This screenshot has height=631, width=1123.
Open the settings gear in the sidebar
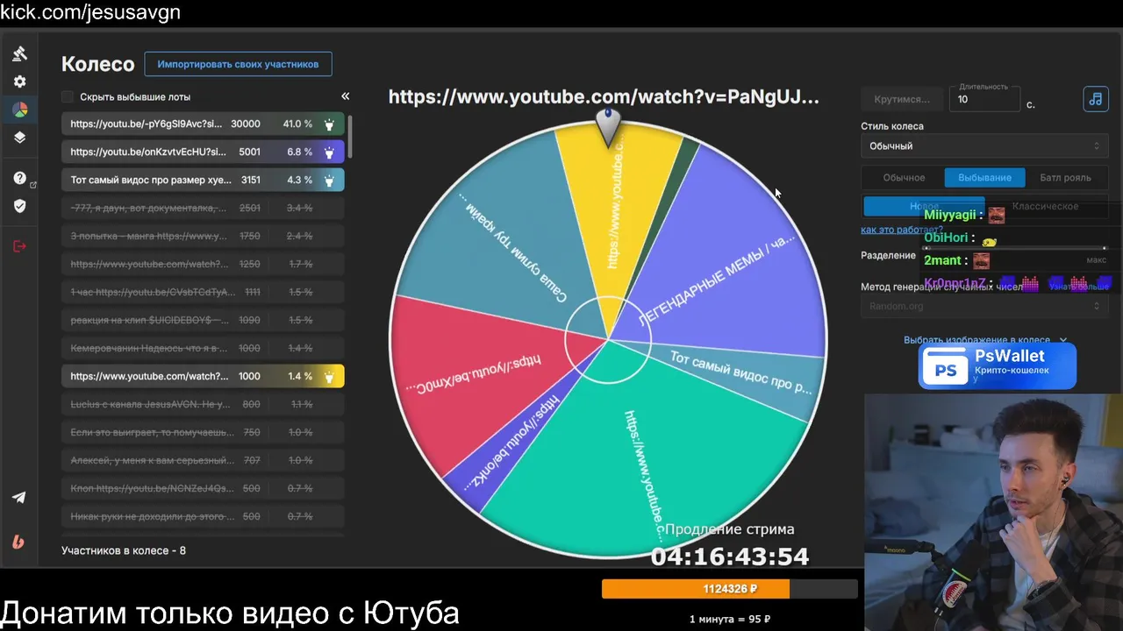pyautogui.click(x=19, y=82)
